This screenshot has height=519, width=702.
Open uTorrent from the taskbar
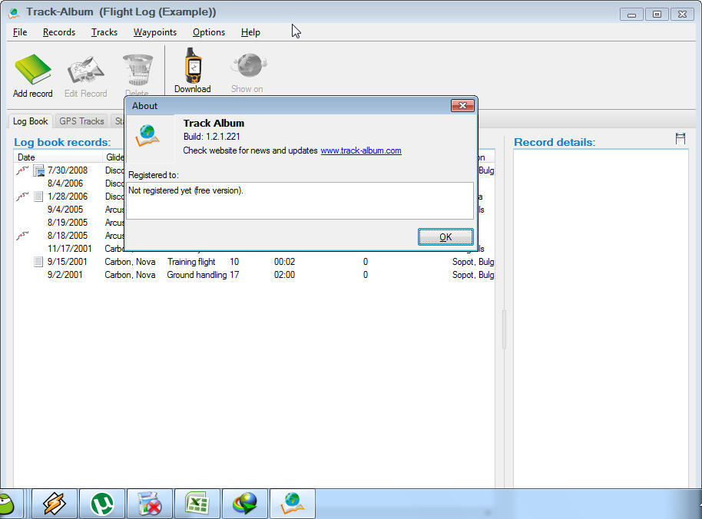tap(102, 504)
